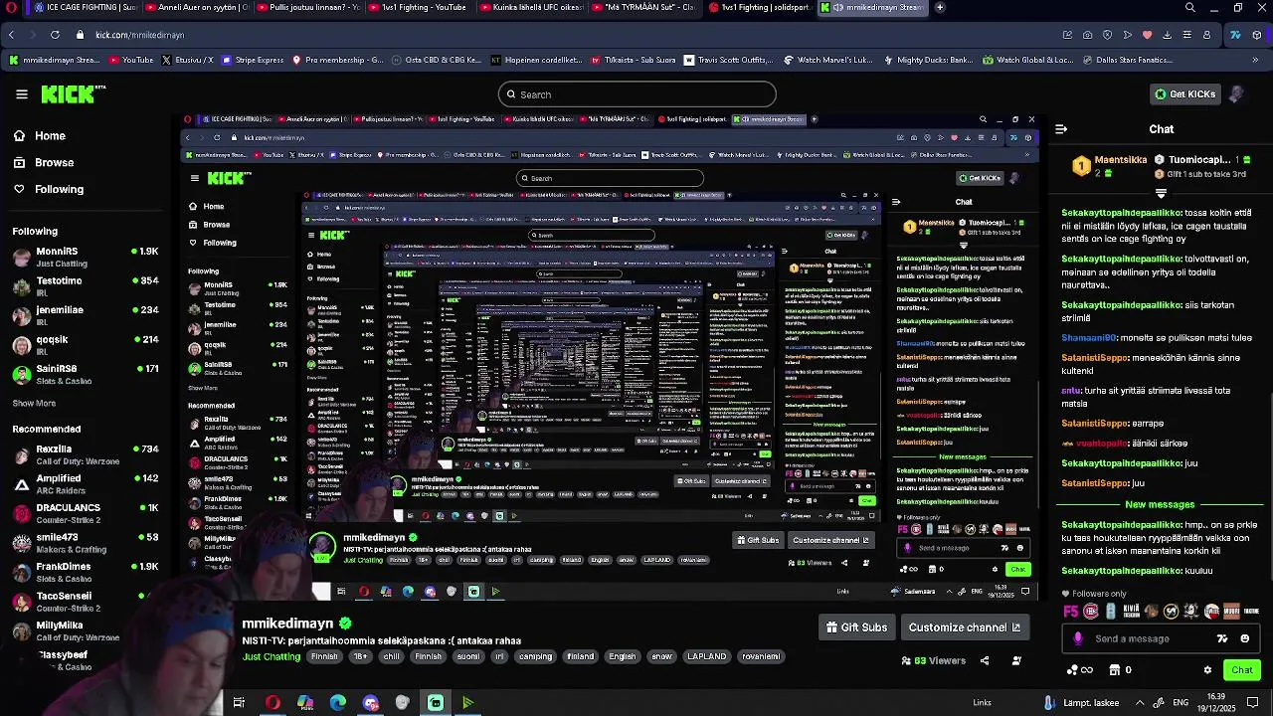Open FrankDimes in the outermost Recommended list

pos(86,572)
